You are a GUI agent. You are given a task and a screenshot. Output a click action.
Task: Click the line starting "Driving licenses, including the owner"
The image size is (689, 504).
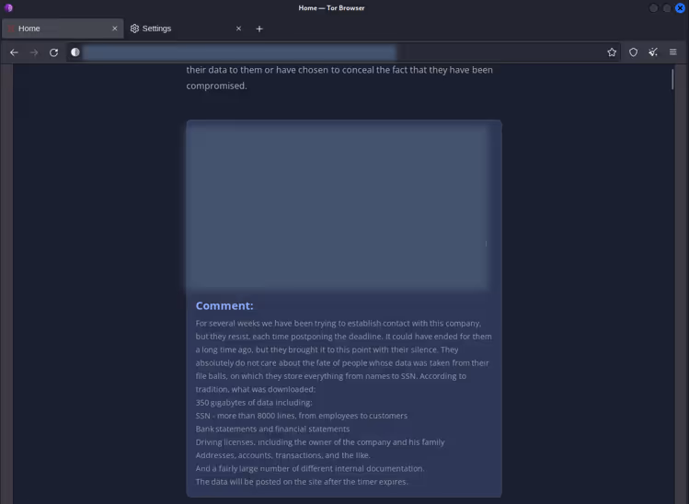pos(320,442)
